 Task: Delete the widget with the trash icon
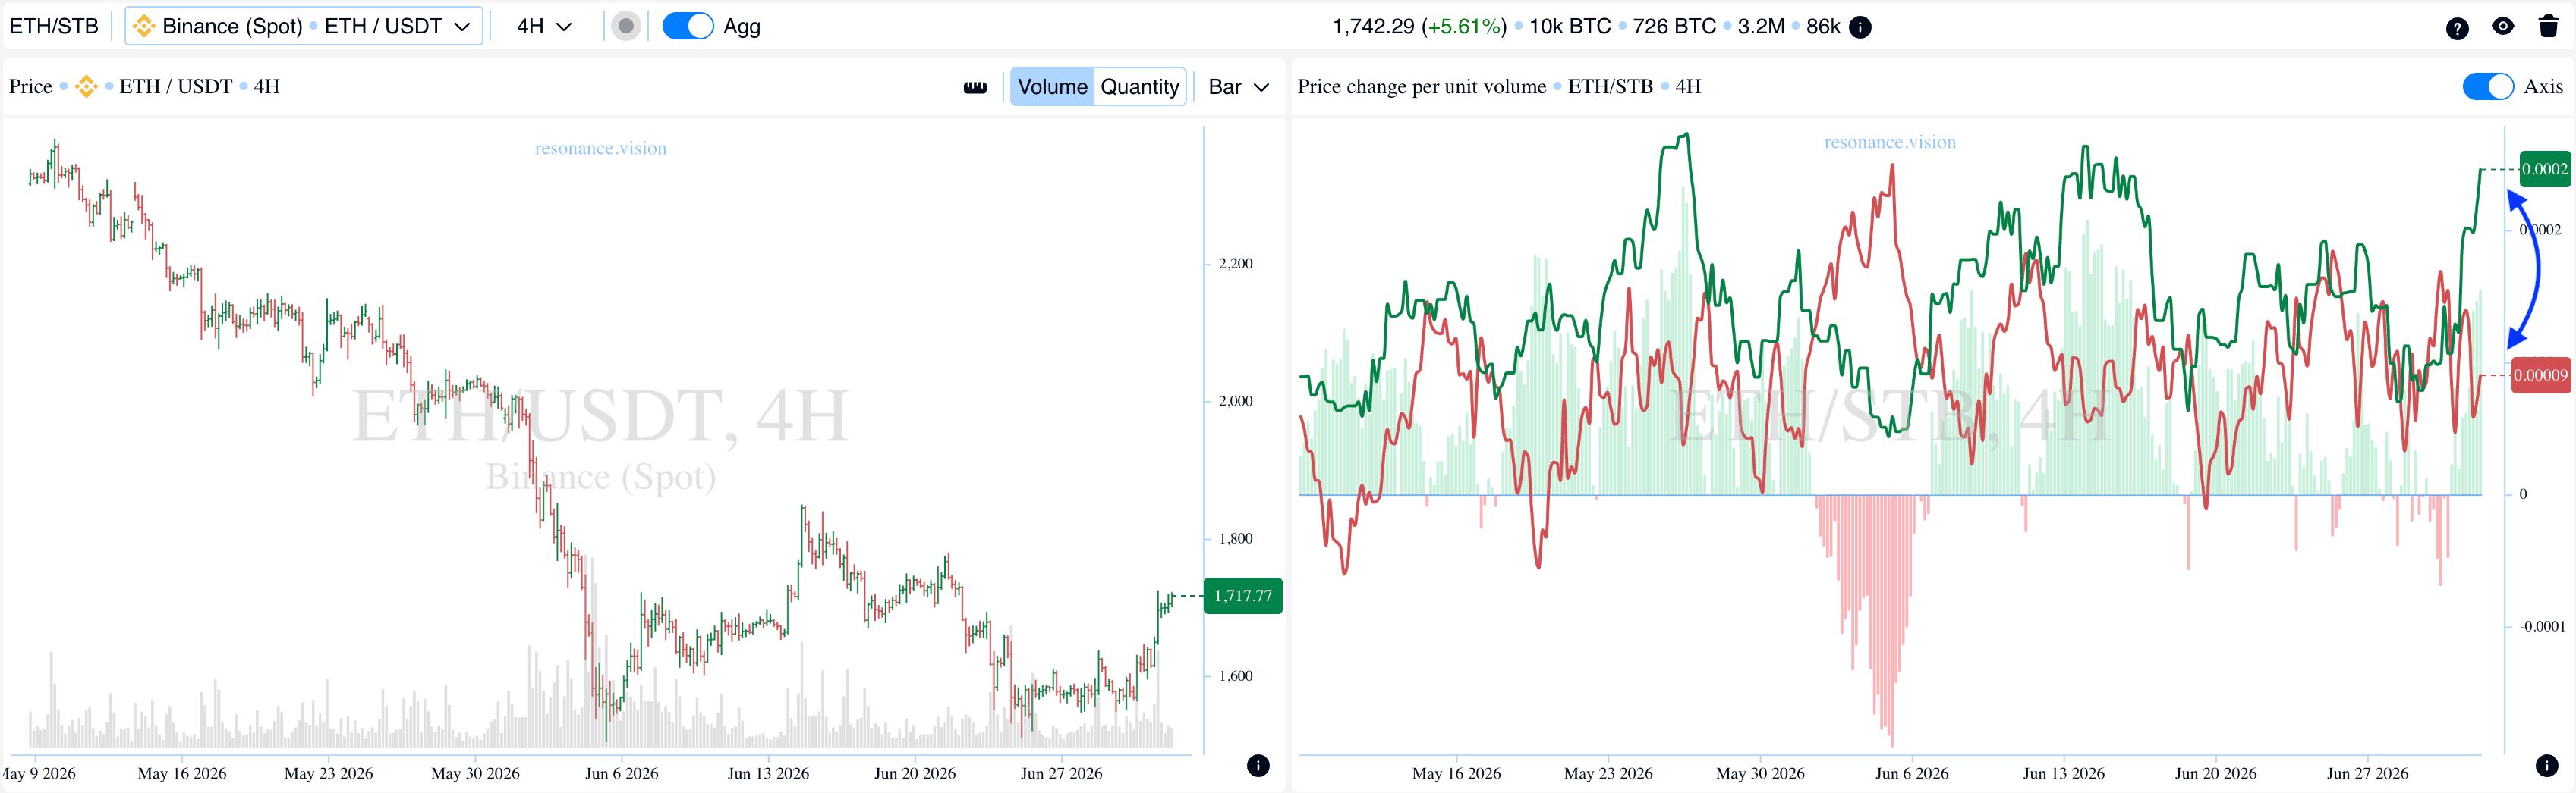(2549, 26)
